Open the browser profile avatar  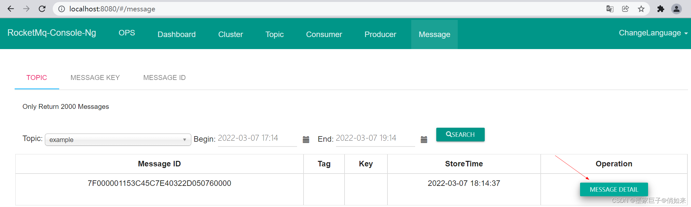676,9
